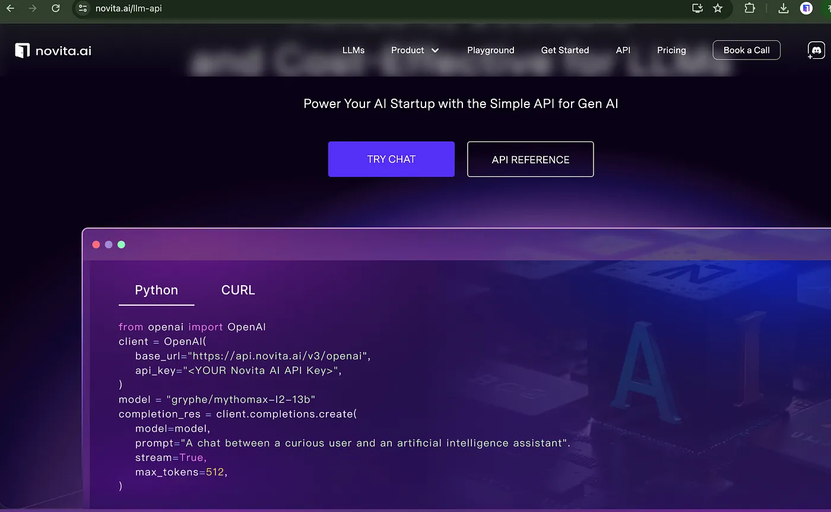Open the Discord icon in site header
The image size is (831, 512).
coord(816,50)
